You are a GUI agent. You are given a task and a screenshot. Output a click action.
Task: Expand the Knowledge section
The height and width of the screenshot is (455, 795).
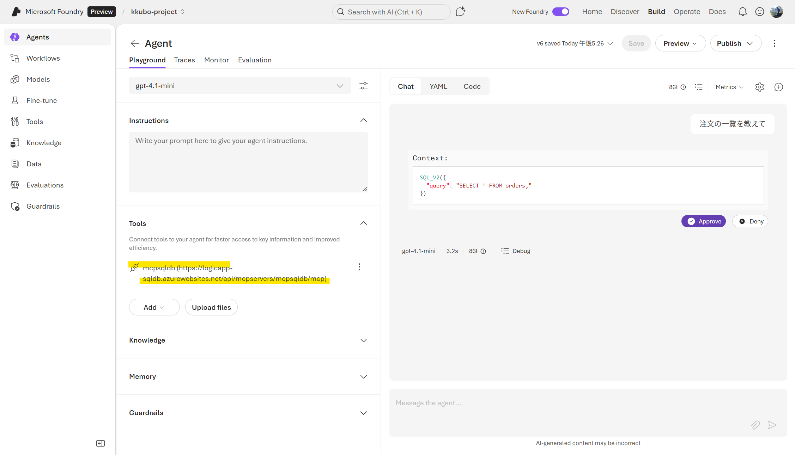(363, 340)
